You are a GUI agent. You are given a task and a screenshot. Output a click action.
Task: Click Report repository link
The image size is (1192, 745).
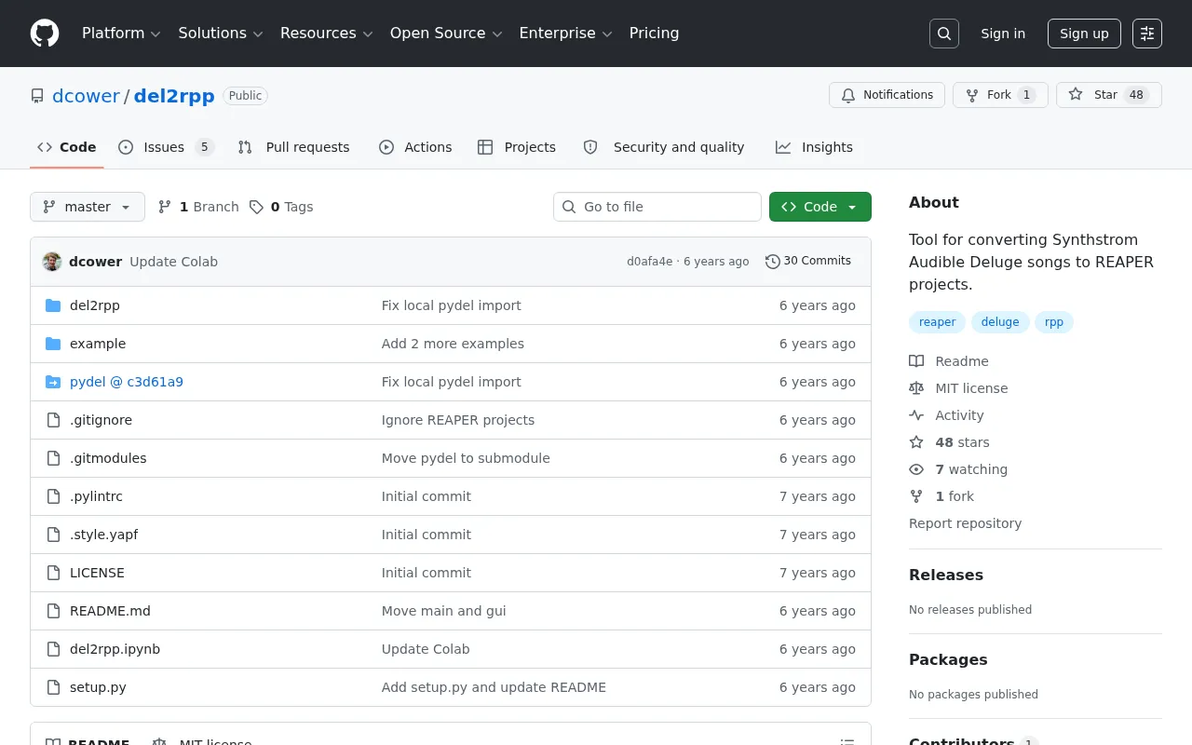965,523
